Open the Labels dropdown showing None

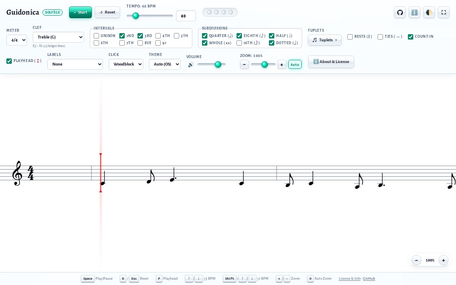(75, 64)
